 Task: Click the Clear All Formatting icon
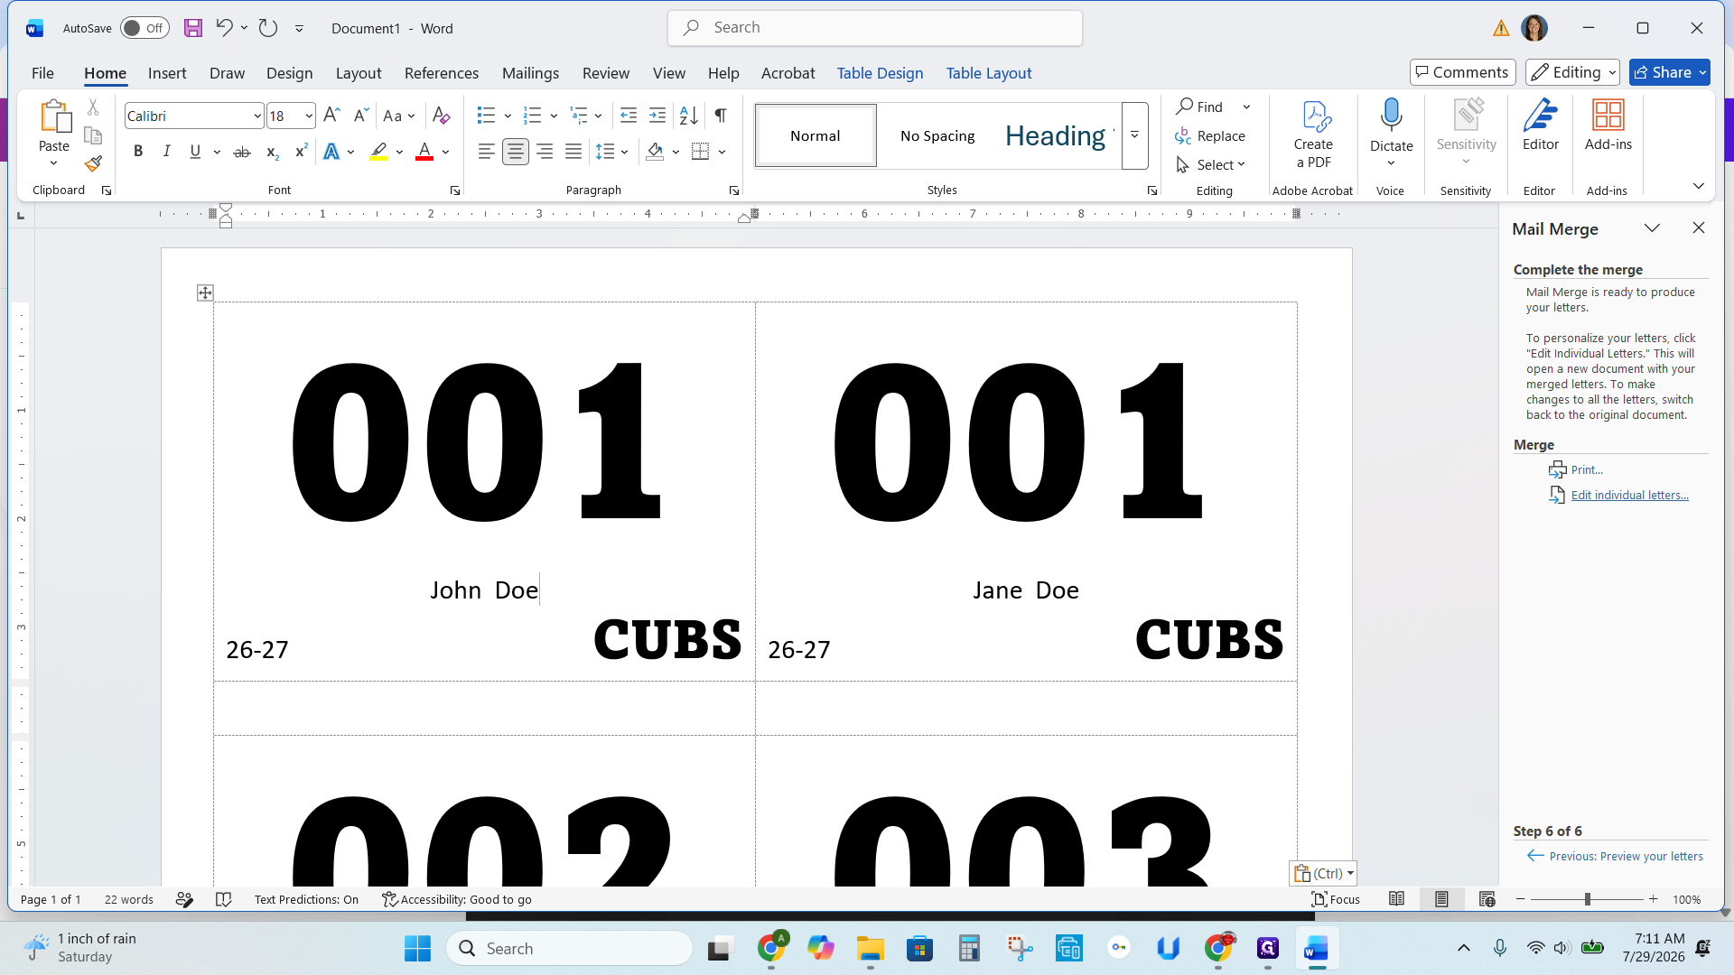tap(441, 116)
